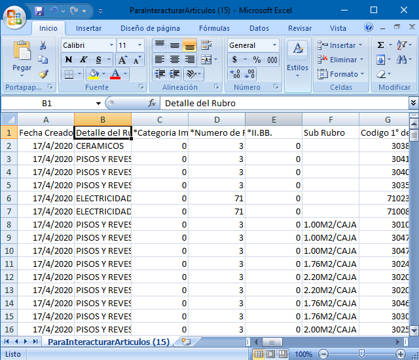Select the ParaInteracturarArticulos (15) sheet tab
The image size is (419, 360).
109,342
